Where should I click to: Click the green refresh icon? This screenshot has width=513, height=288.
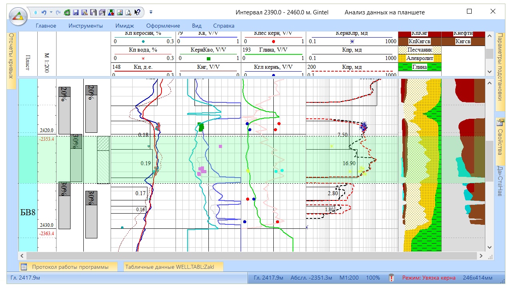pos(67,12)
